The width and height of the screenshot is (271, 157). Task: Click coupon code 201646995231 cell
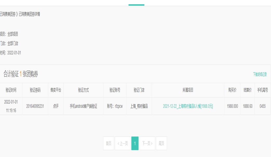[x=35, y=106]
